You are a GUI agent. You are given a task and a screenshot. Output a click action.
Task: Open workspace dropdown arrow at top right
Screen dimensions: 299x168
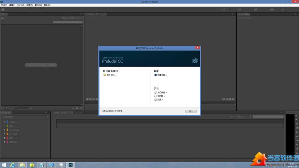coord(282,10)
